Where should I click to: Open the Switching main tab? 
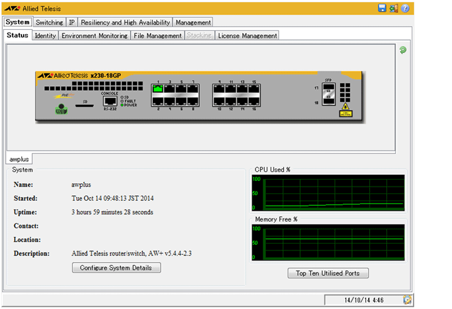pyautogui.click(x=49, y=22)
